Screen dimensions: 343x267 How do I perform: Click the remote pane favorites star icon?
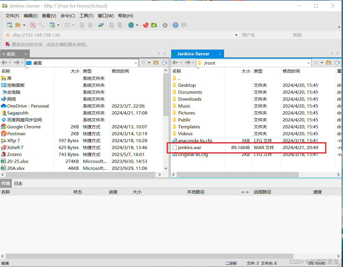pos(316,63)
